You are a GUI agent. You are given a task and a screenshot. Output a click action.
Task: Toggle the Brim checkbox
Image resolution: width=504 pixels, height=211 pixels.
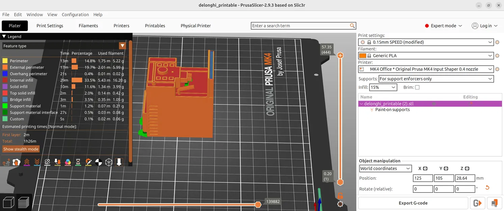417,87
